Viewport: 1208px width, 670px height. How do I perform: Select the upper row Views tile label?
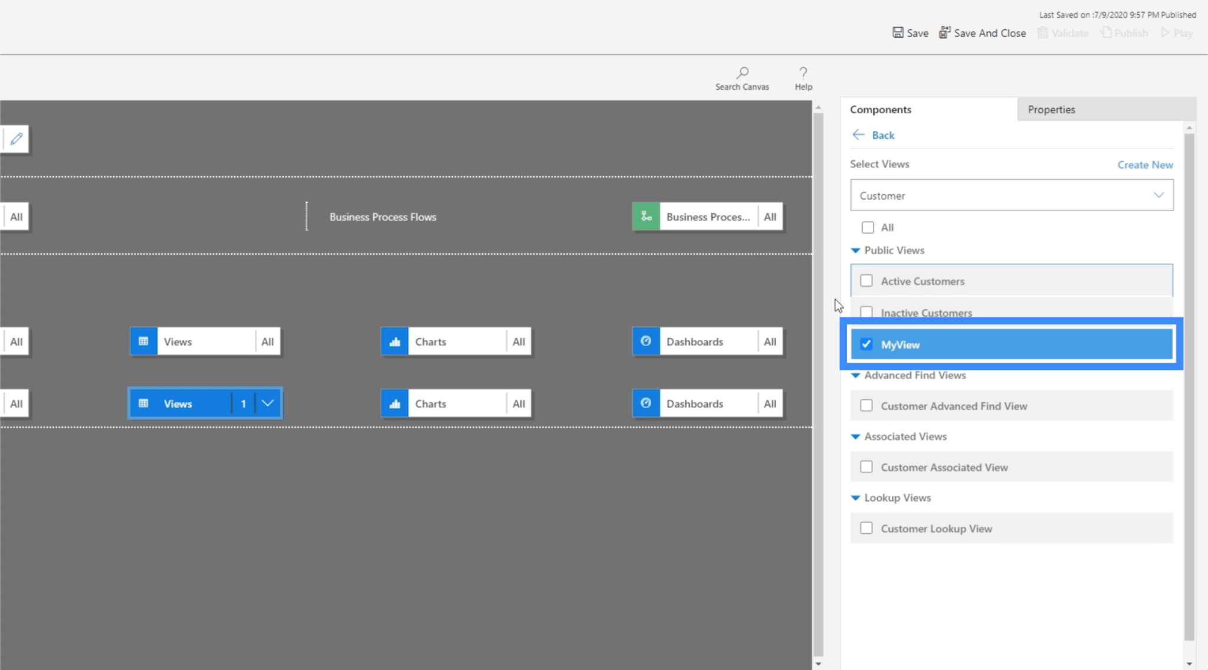point(178,341)
